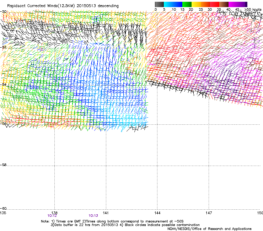
Task: Click the dark purple 45-50 knots legend segment
Action: pyautogui.click(x=242, y=4)
